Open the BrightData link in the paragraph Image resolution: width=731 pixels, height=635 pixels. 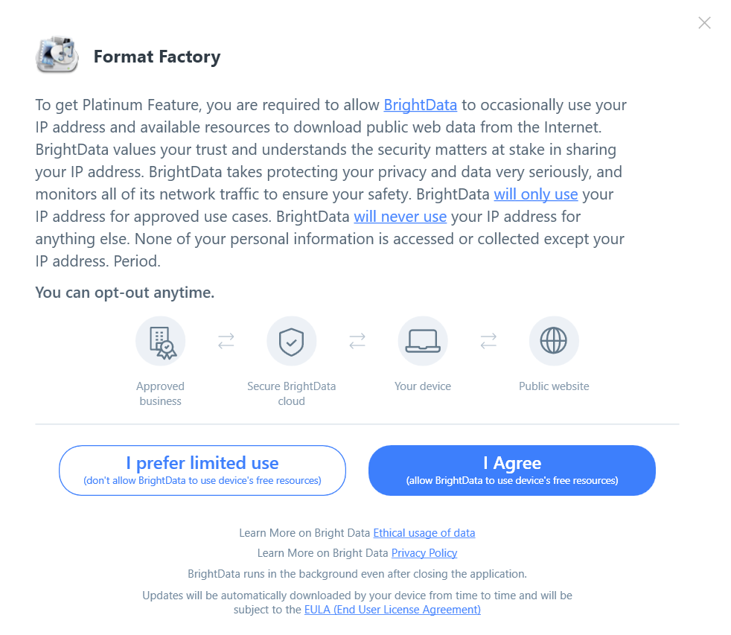(420, 105)
